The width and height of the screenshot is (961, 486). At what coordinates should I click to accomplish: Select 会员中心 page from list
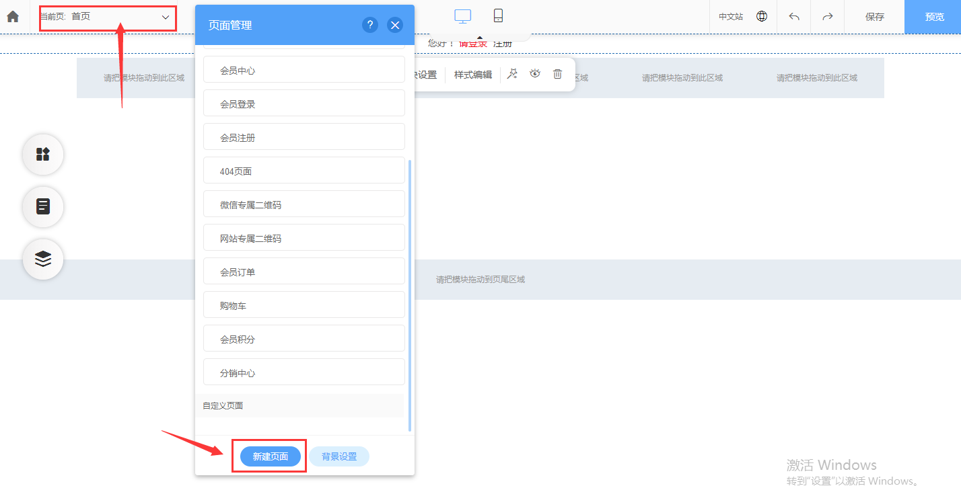click(304, 70)
